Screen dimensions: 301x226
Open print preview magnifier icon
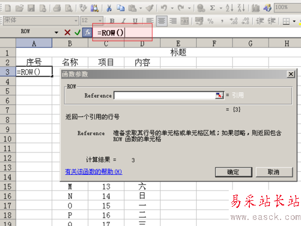point(69,8)
